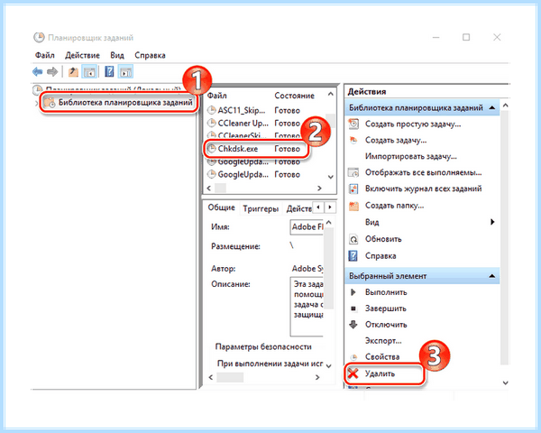Viewport: 541px width, 433px height.
Task: Click the Forward arrow toolbar icon
Action: (52, 72)
